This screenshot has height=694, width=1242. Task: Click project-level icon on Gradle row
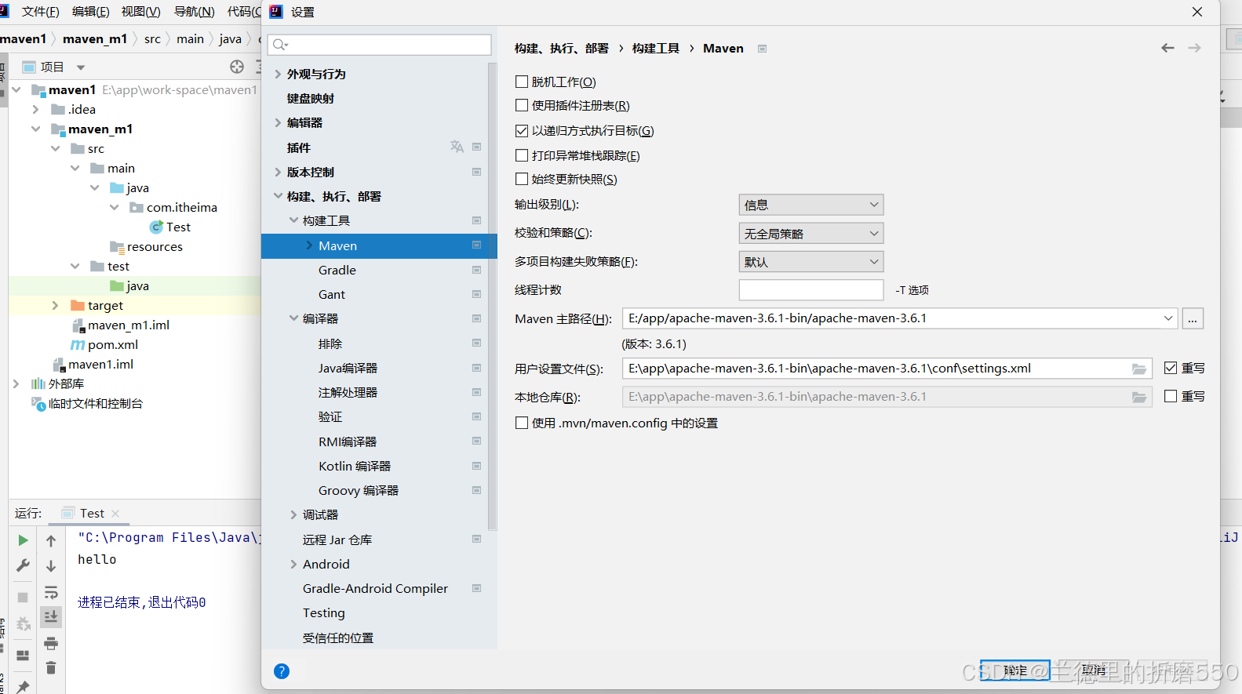tap(476, 270)
